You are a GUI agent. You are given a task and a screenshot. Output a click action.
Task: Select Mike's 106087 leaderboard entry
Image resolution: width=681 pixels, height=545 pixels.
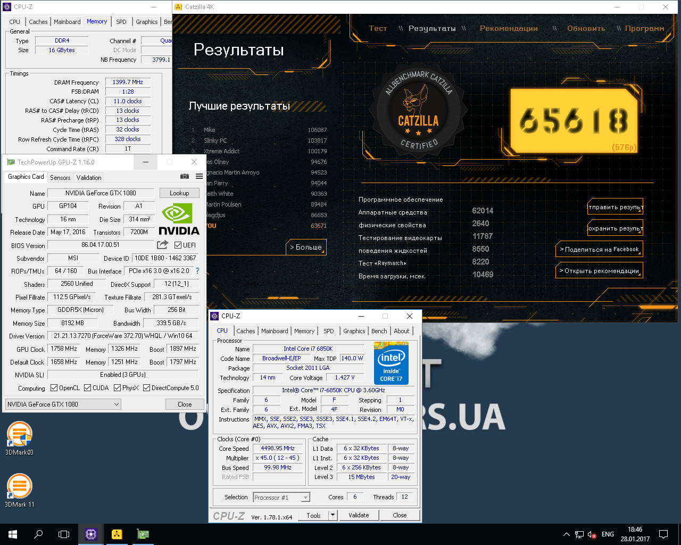point(260,130)
